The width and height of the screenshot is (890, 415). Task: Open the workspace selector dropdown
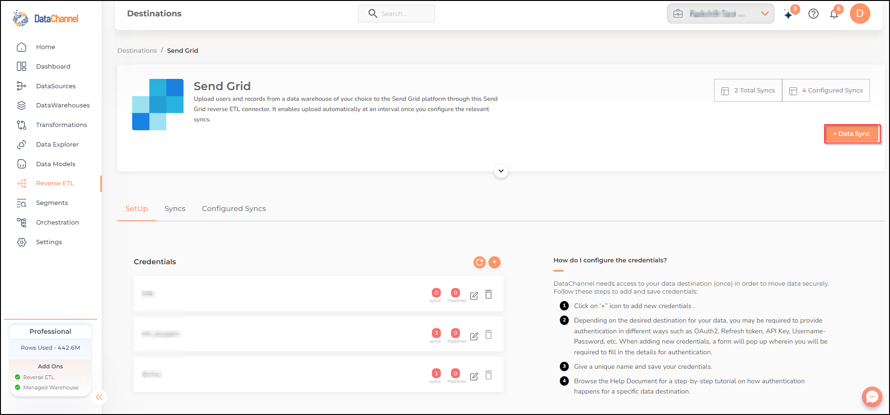click(x=720, y=14)
